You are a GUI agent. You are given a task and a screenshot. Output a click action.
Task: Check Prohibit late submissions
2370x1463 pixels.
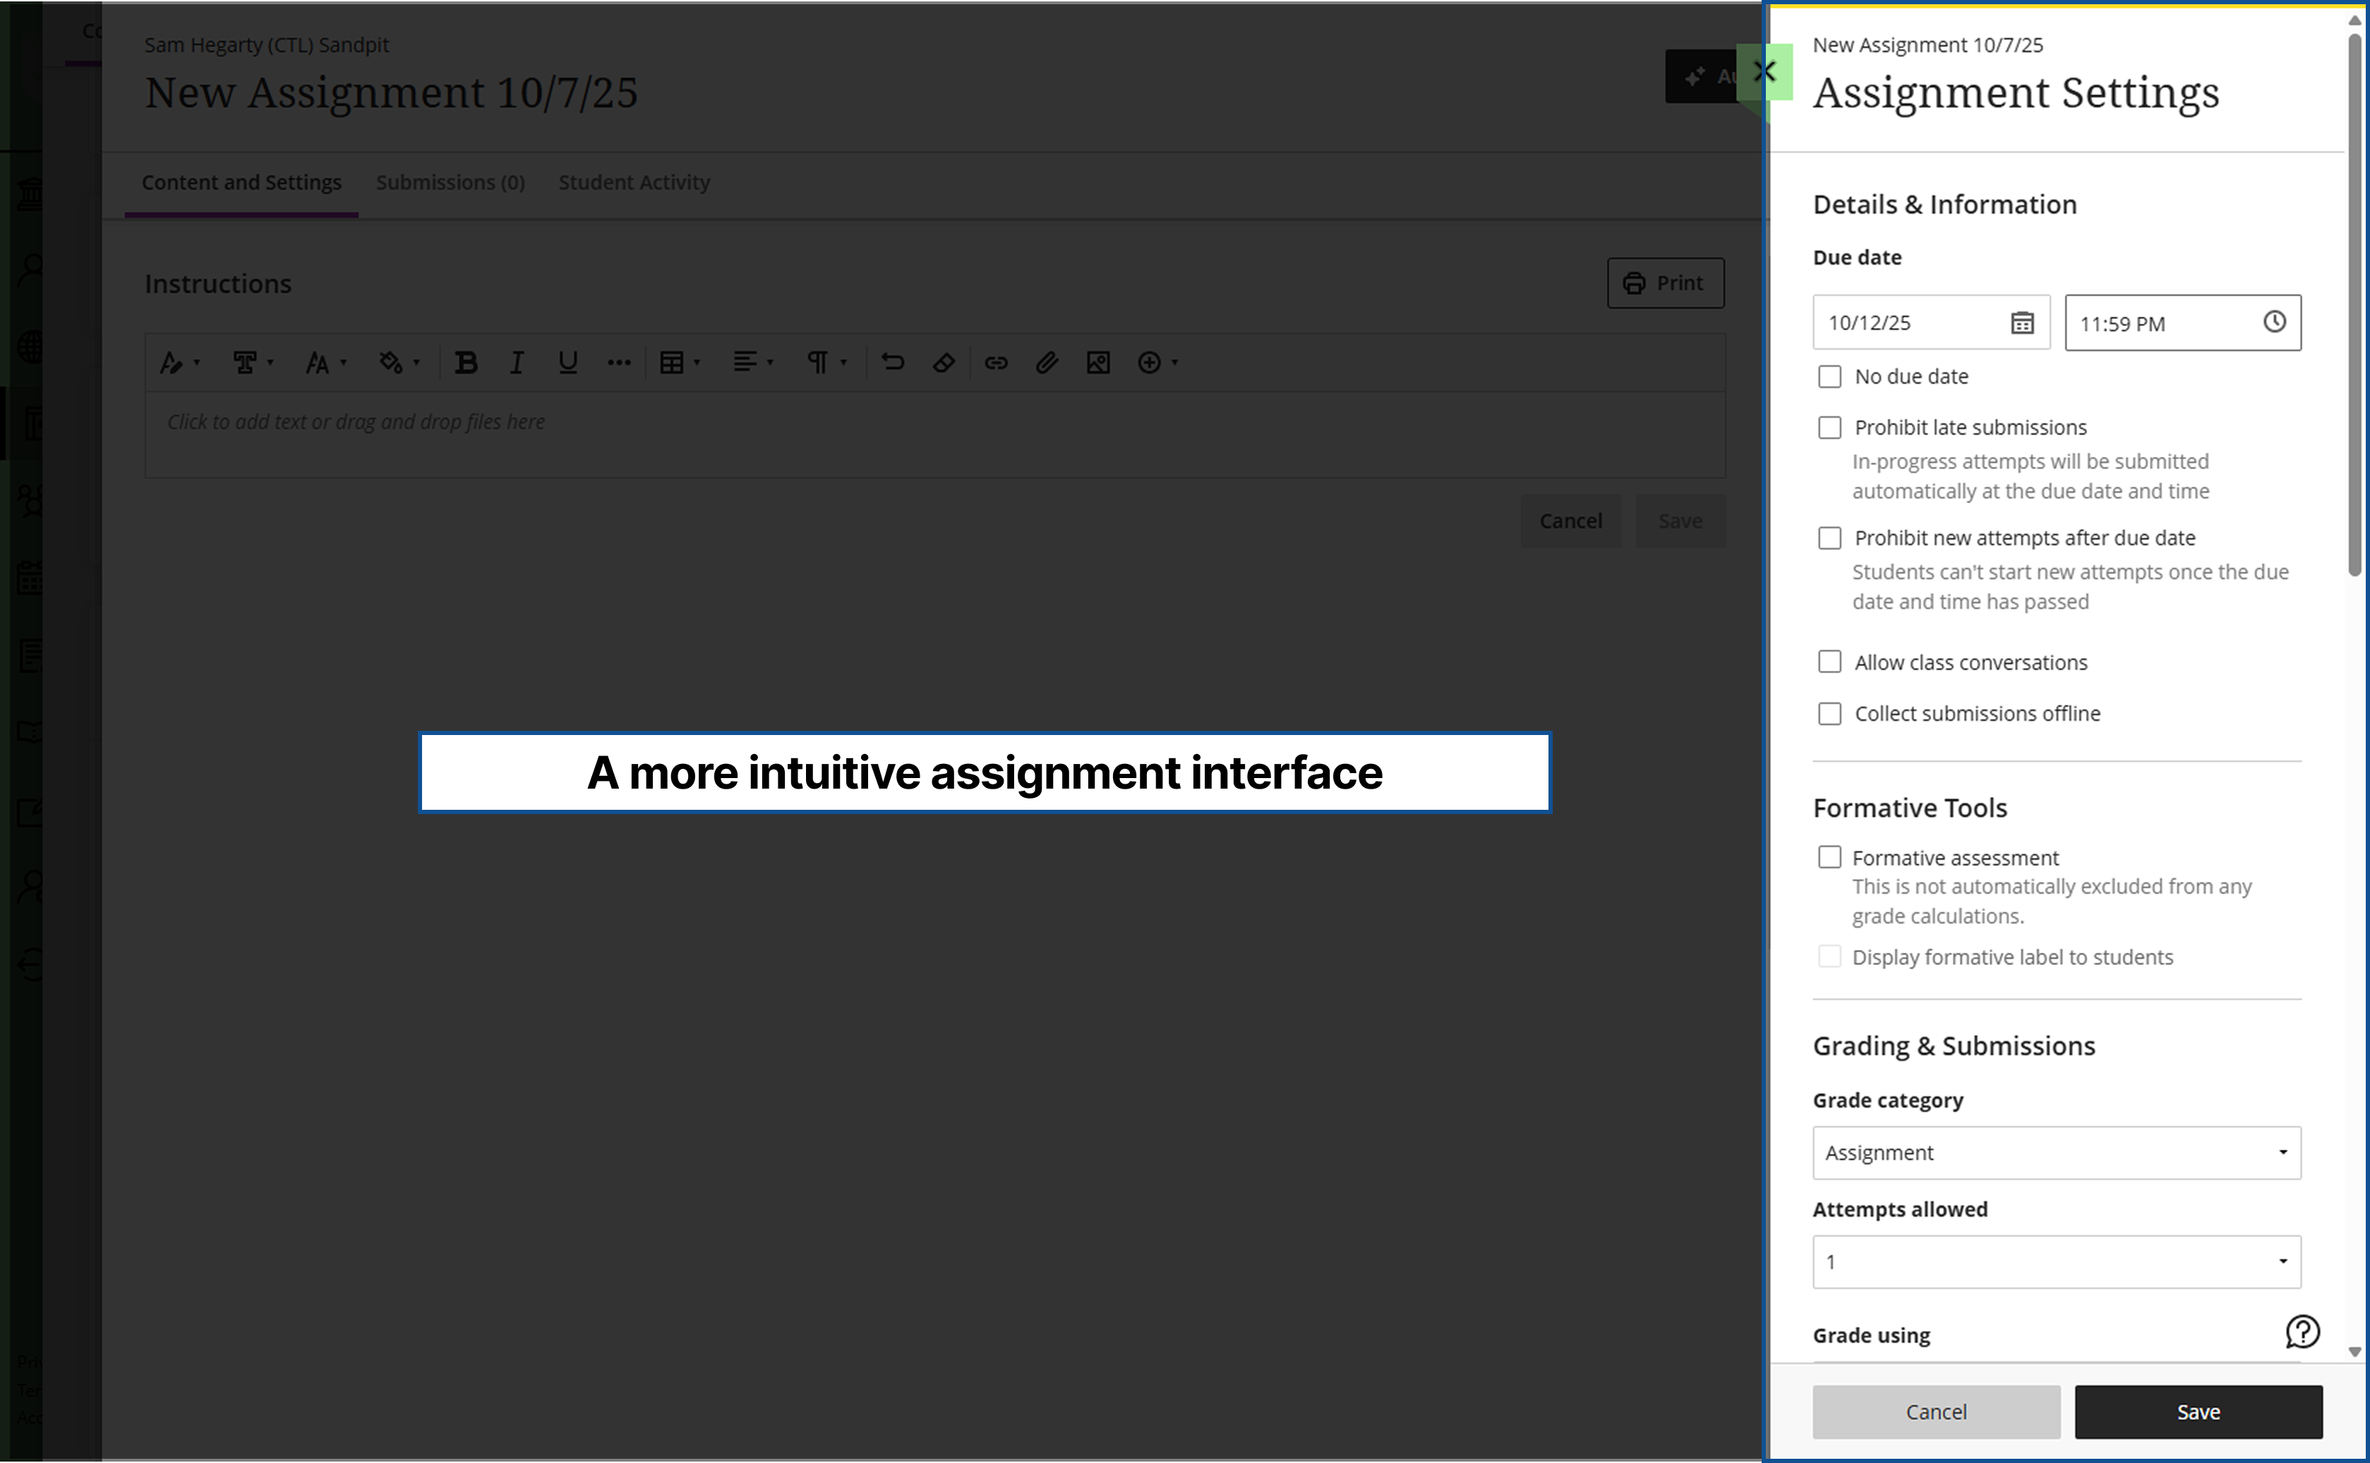(x=1830, y=427)
